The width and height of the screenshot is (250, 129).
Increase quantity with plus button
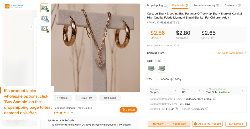tap(172, 79)
